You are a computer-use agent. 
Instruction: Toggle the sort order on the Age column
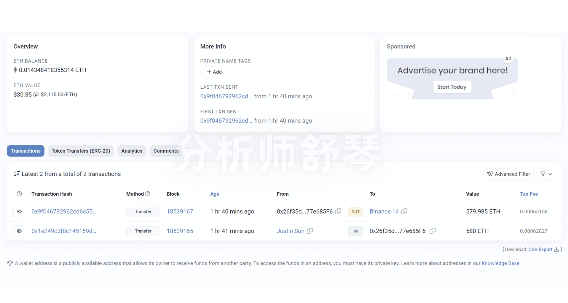pos(215,194)
